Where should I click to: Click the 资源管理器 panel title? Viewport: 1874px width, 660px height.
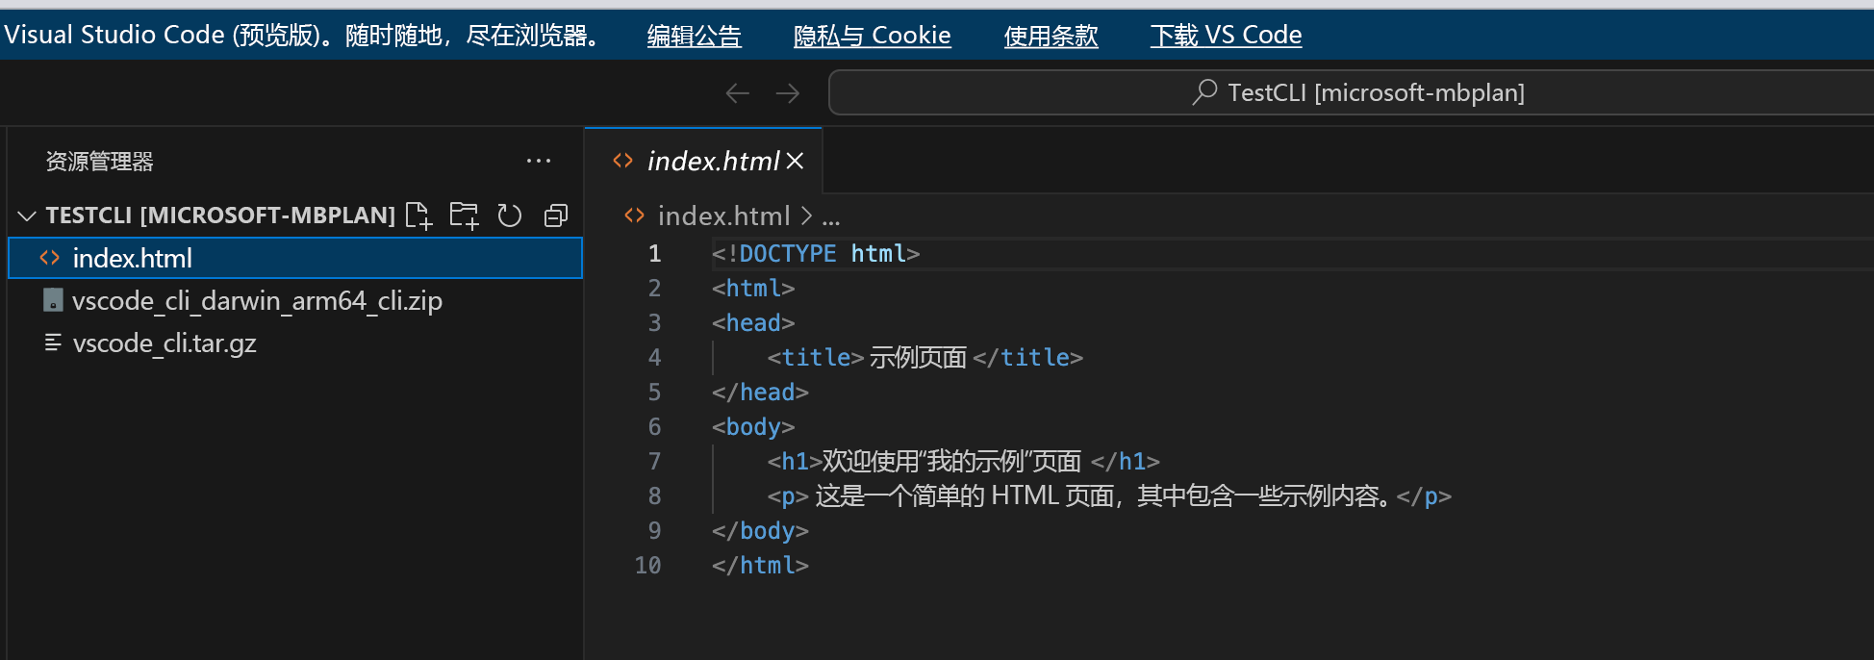click(x=100, y=162)
